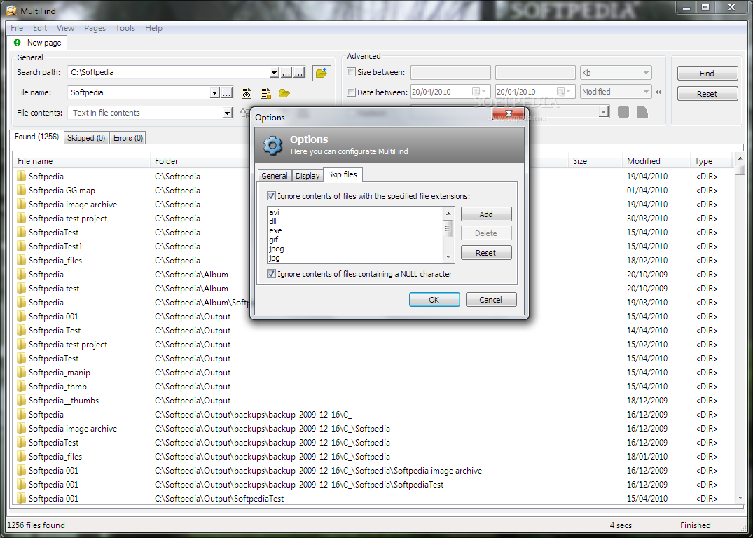The image size is (753, 538).
Task: Click the date cell '18/02/2010'
Action: [x=647, y=261]
